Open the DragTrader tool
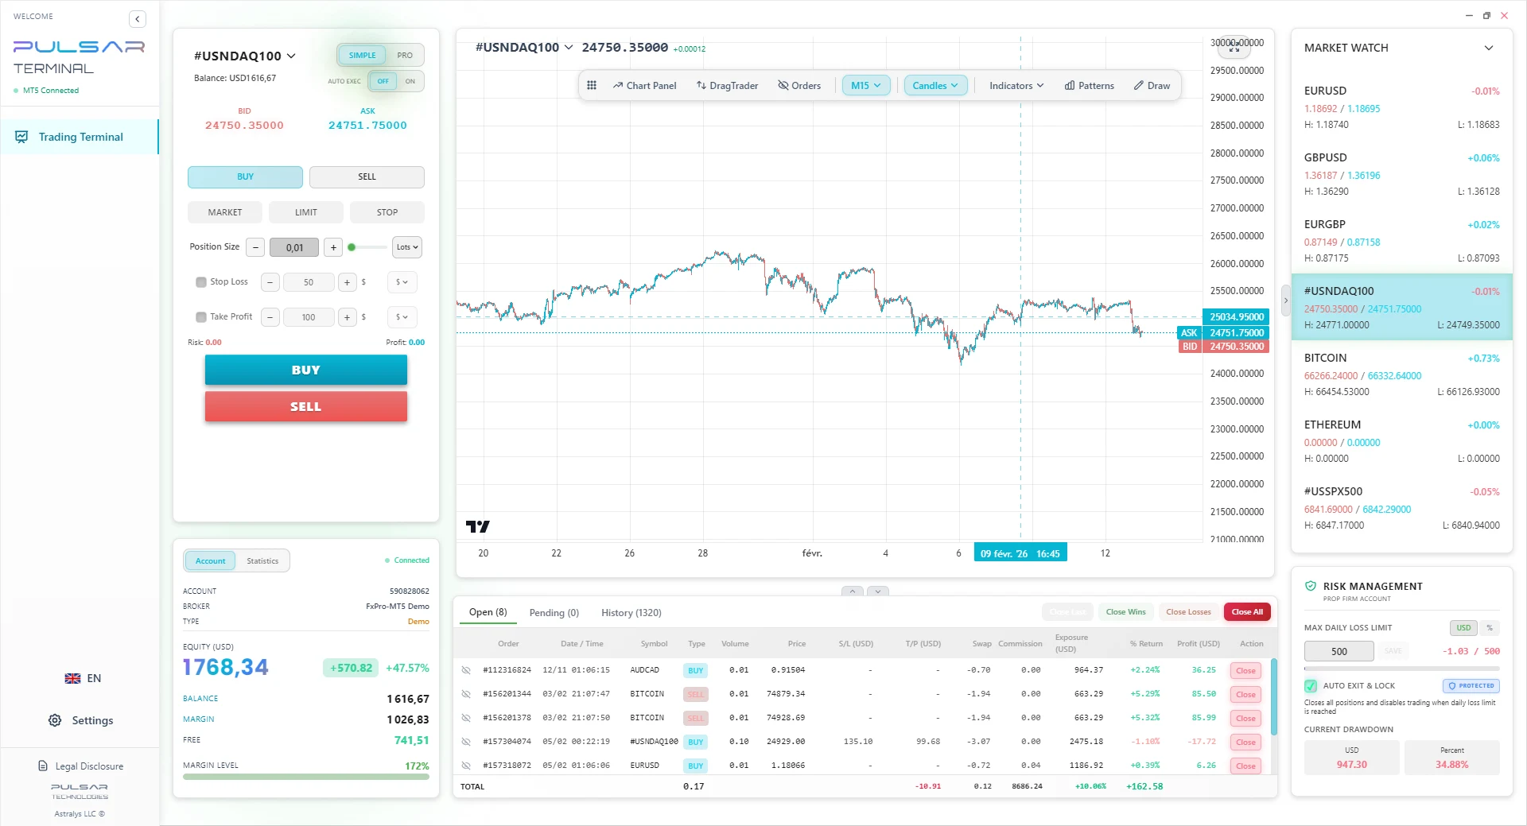The width and height of the screenshot is (1527, 826). 727,86
